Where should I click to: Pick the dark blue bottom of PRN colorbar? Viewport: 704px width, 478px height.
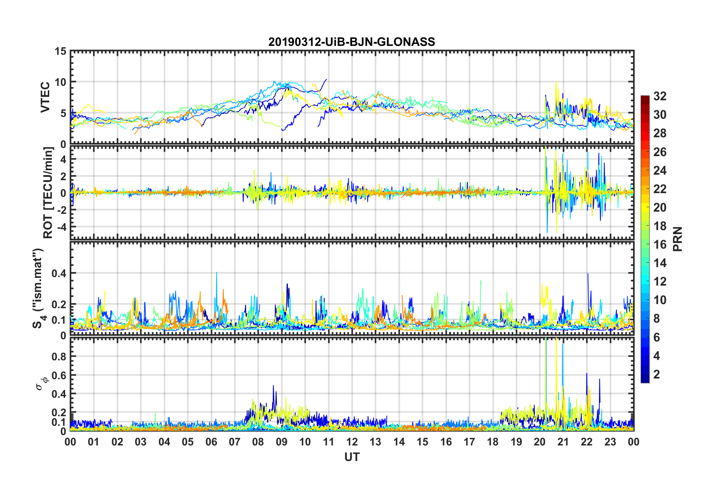645,379
